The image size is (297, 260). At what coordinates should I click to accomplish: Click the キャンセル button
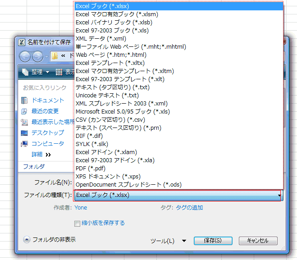258,241
